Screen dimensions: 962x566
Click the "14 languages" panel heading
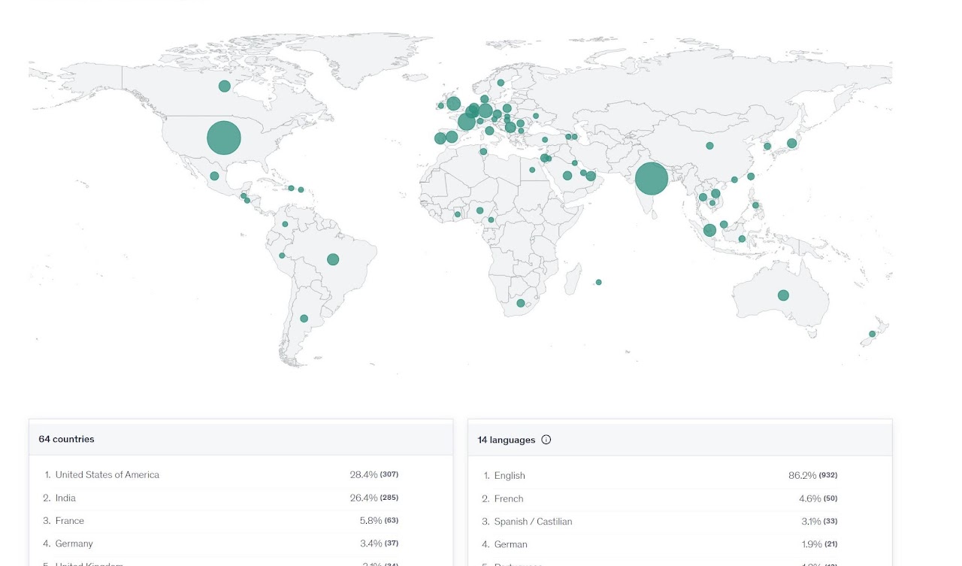507,440
